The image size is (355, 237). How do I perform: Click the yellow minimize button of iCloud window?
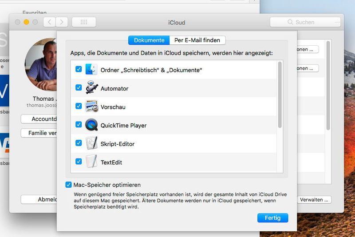(x=26, y=22)
